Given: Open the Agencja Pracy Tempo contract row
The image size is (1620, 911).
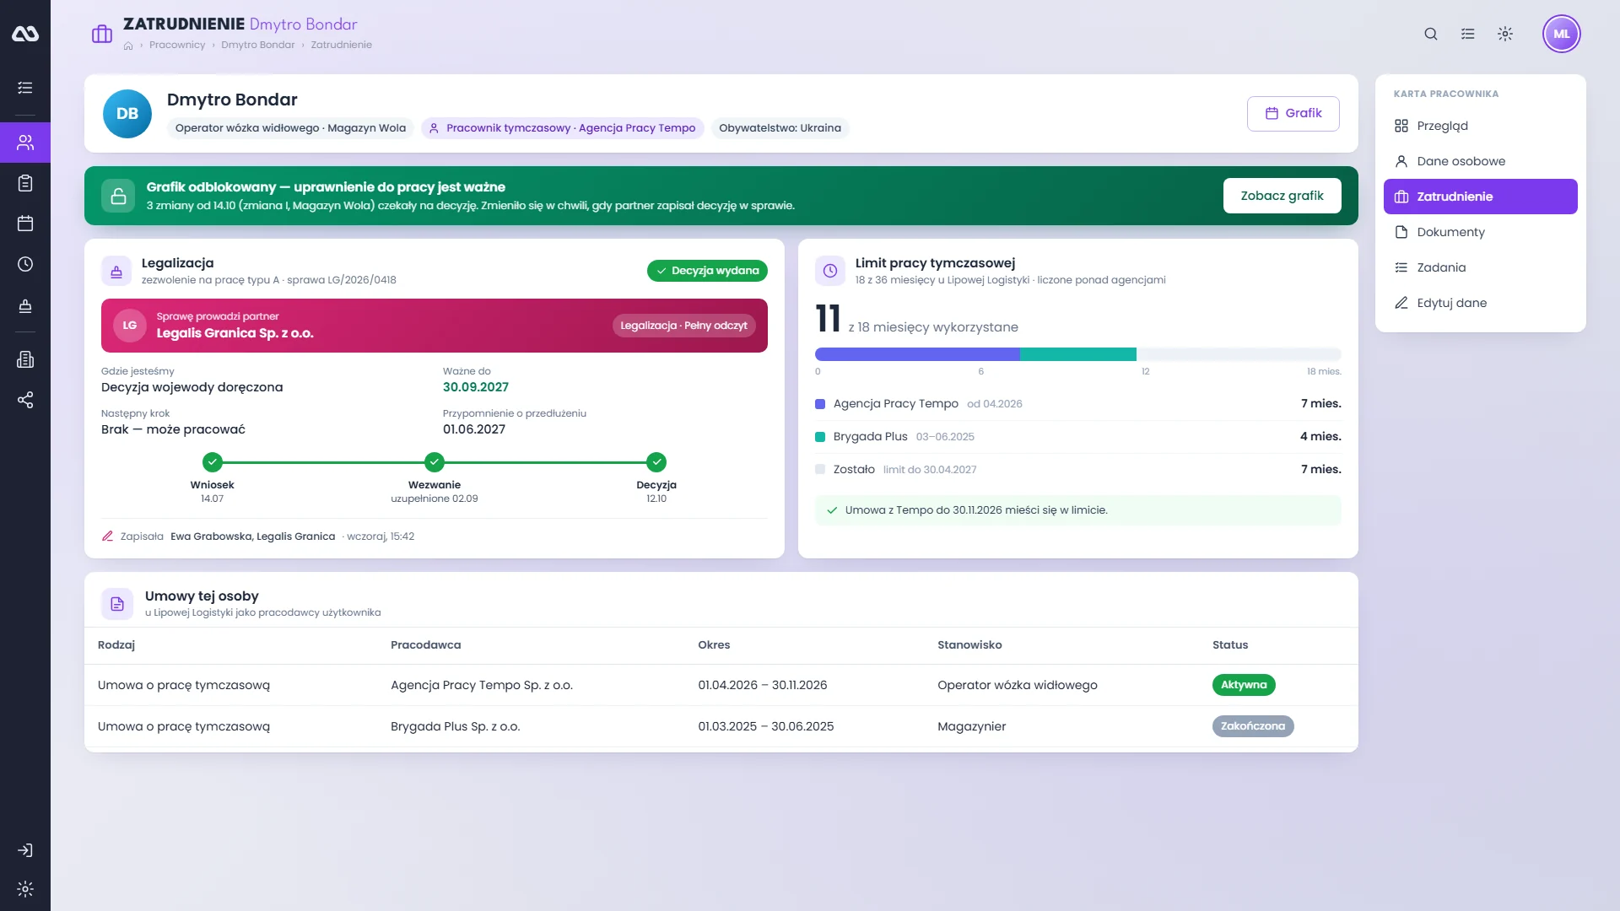Looking at the screenshot, I should point(721,685).
